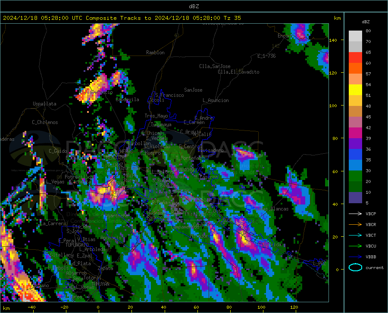Click the orange VBCR arrow legend icon
The width and height of the screenshot is (388, 313).
[x=355, y=225]
